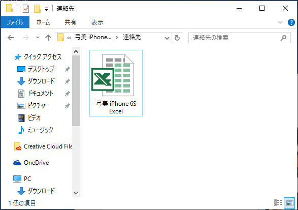This screenshot has width=298, height=210.
Task: Open the recent locations dropdown
Action: pyautogui.click(x=38, y=37)
